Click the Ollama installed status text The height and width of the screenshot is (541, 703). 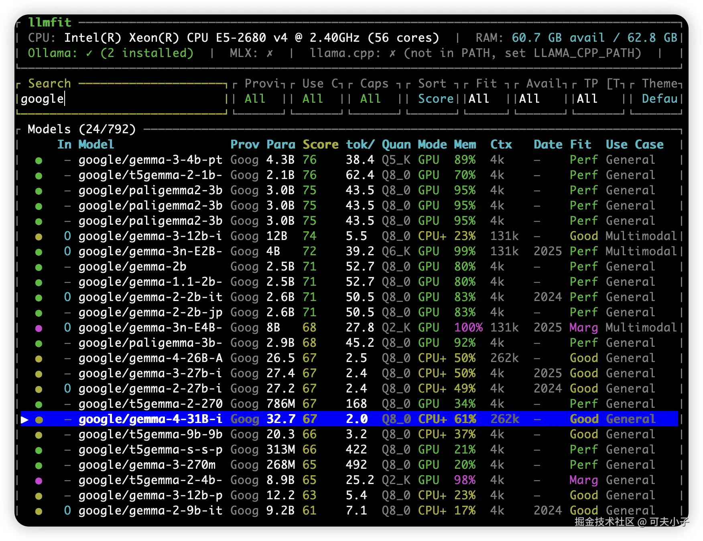[x=111, y=53]
